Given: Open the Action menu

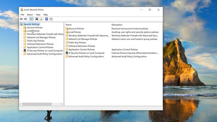Looking at the screenshot, I should tap(30, 15).
